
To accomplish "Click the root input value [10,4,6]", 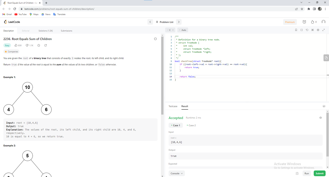I will click(x=176, y=142).
